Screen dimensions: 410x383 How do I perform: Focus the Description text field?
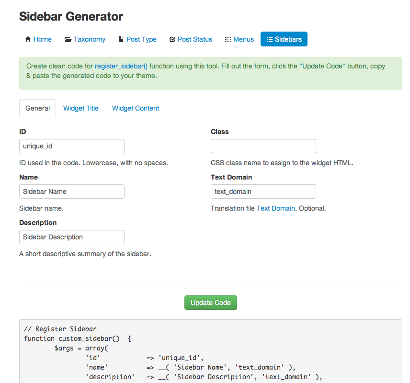point(72,237)
